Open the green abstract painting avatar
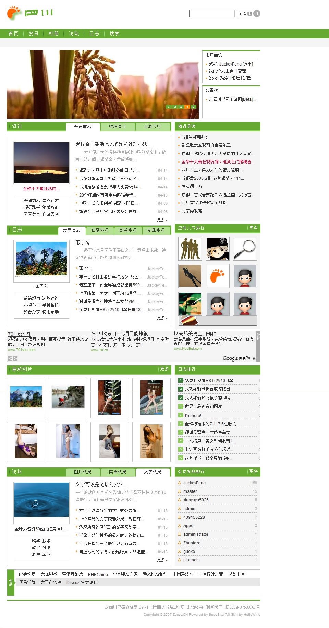 tap(190, 304)
